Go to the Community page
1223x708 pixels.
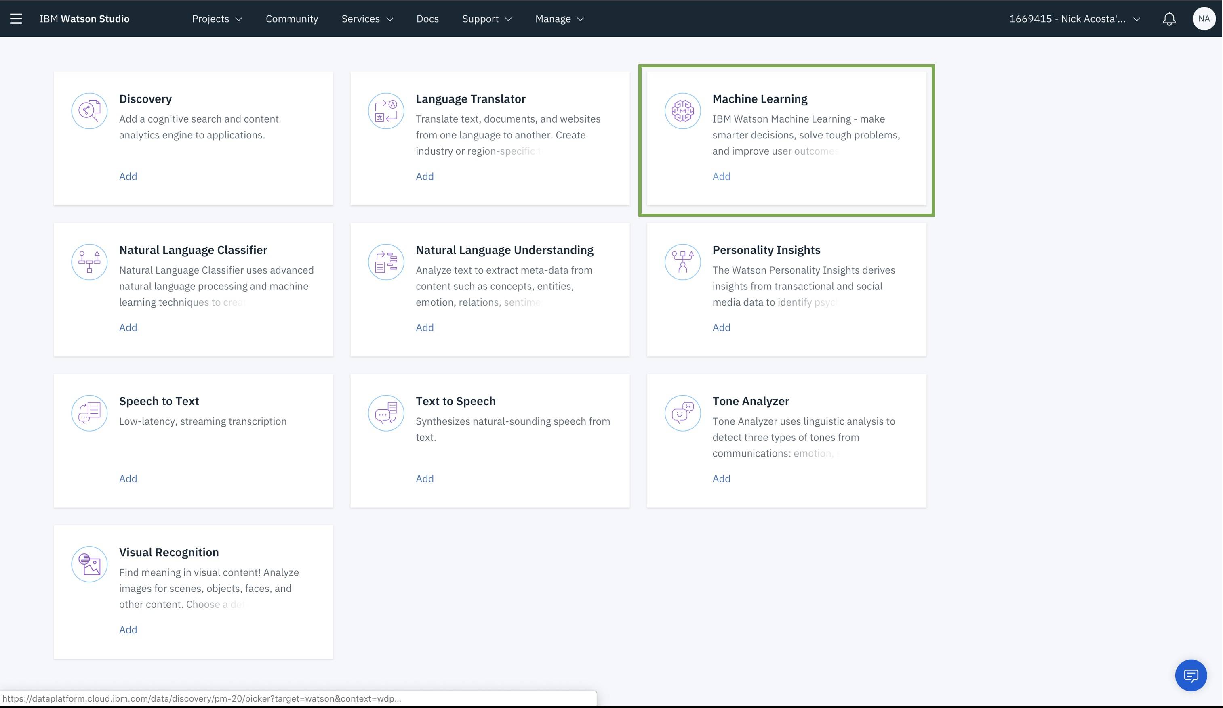[x=292, y=19]
